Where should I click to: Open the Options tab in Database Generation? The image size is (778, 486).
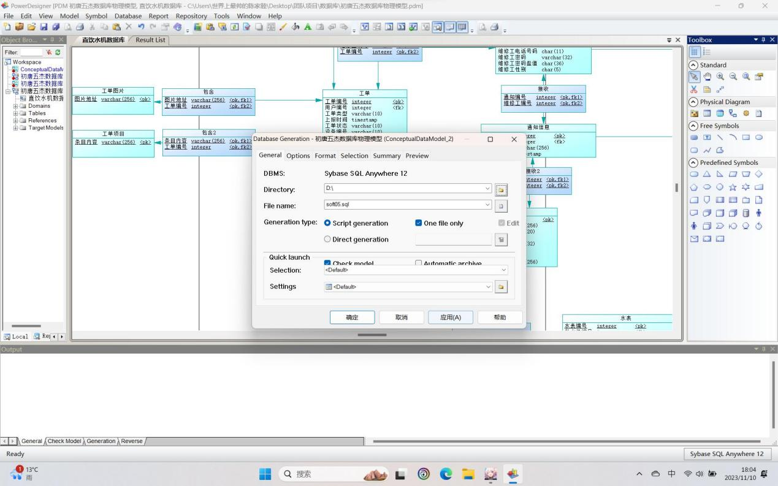tap(298, 156)
